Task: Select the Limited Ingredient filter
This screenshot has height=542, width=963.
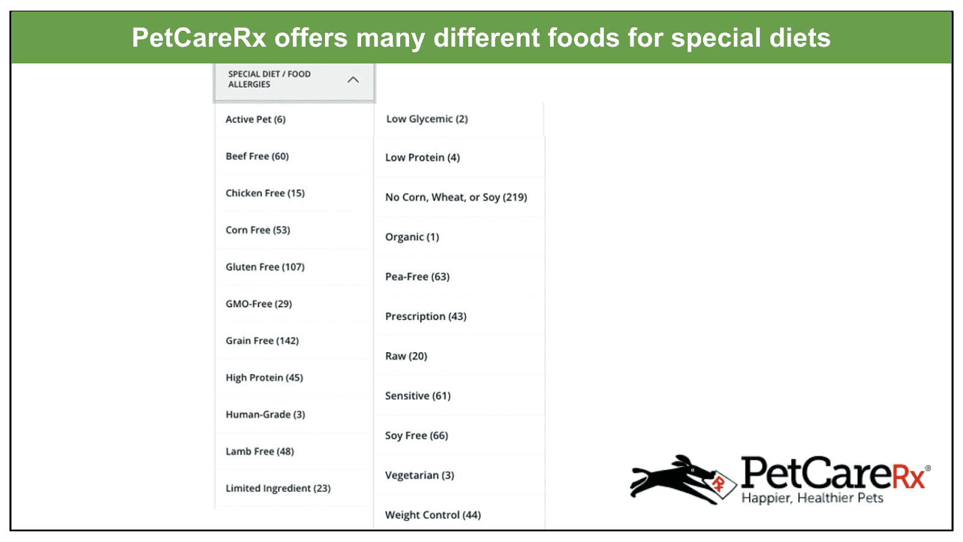Action: [277, 488]
